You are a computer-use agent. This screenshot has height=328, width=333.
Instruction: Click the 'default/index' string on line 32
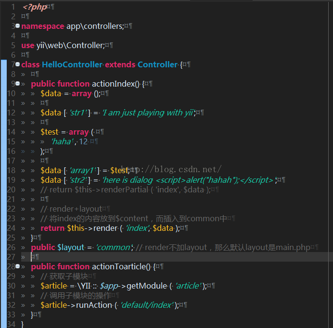147,305
